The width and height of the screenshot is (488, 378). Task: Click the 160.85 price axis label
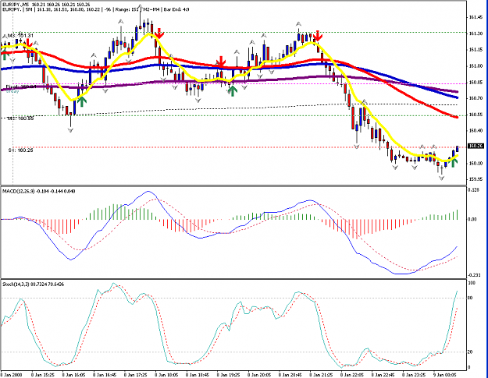click(x=476, y=83)
